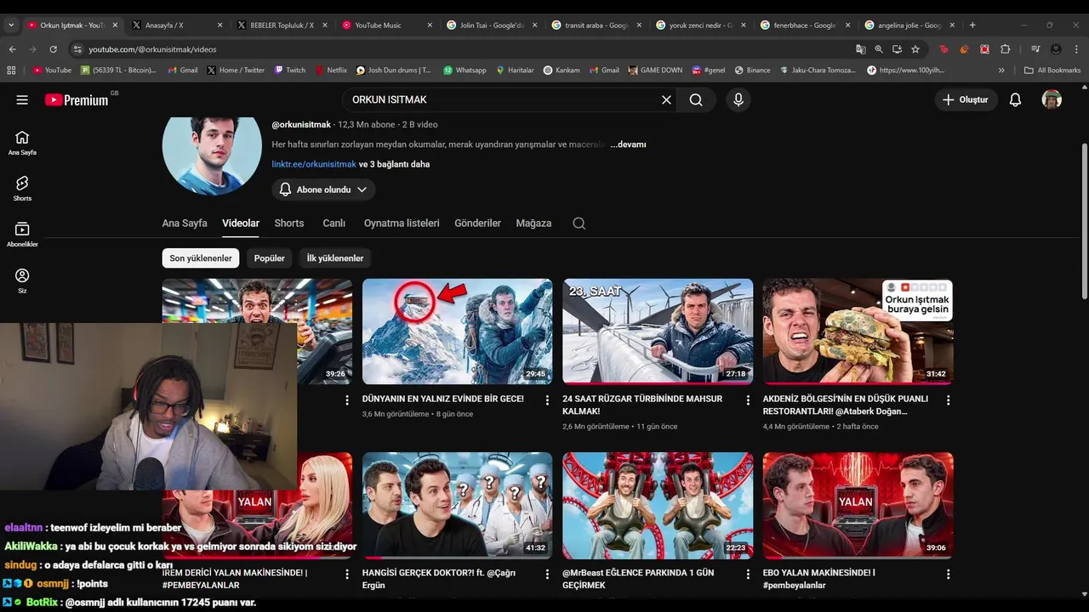
Task: Open the Binance bookmark
Action: click(x=752, y=71)
